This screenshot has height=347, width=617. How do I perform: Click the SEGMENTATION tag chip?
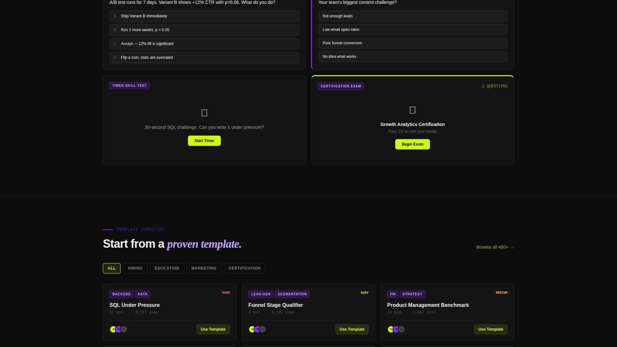[x=292, y=294]
